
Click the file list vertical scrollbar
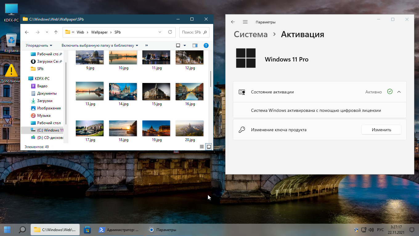click(211, 78)
